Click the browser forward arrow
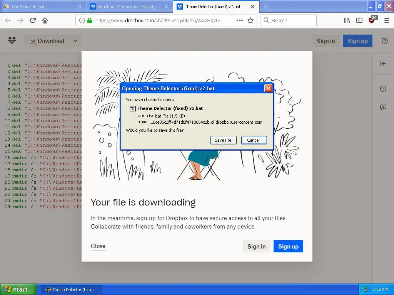 pos(20,21)
